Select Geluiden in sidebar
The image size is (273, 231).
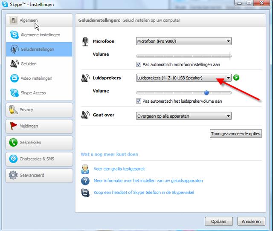click(x=39, y=64)
